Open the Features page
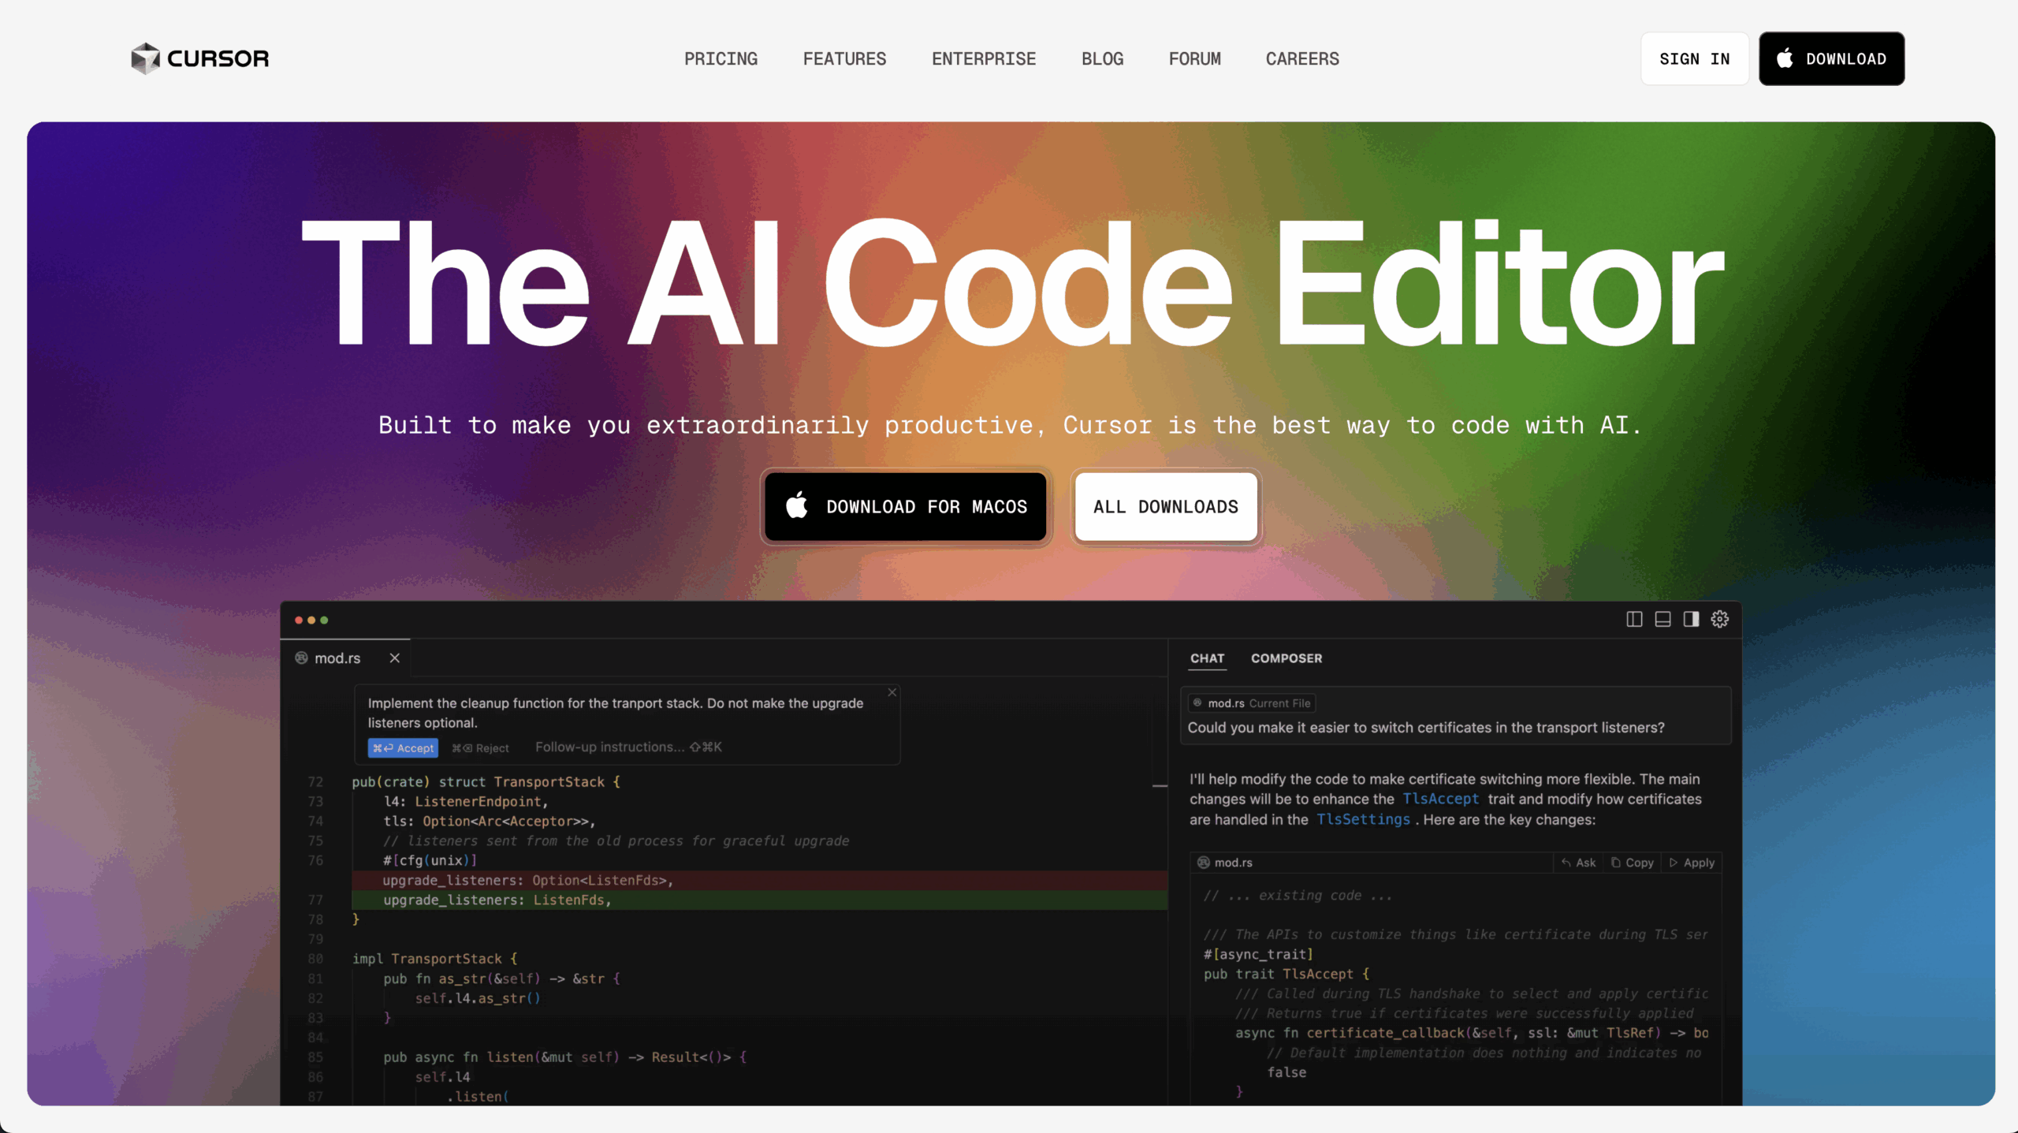Image resolution: width=2018 pixels, height=1133 pixels. point(844,59)
